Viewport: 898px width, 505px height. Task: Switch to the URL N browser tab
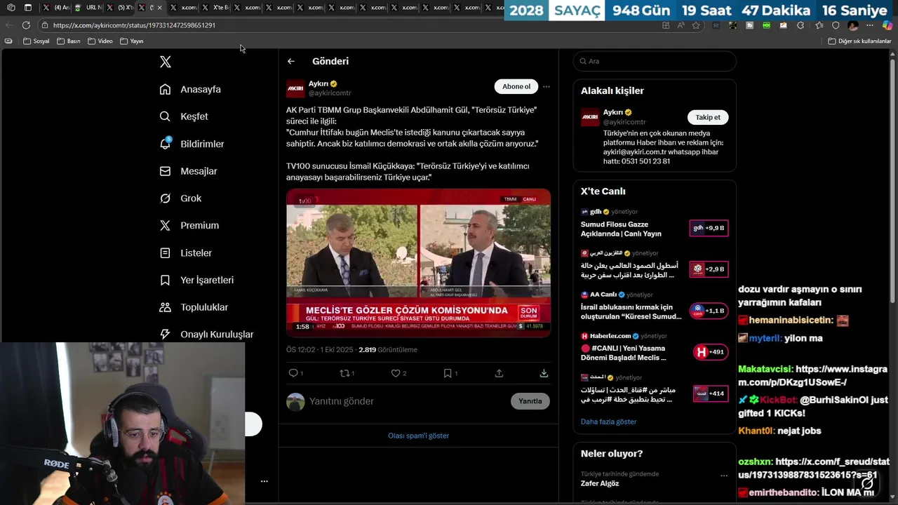click(88, 8)
